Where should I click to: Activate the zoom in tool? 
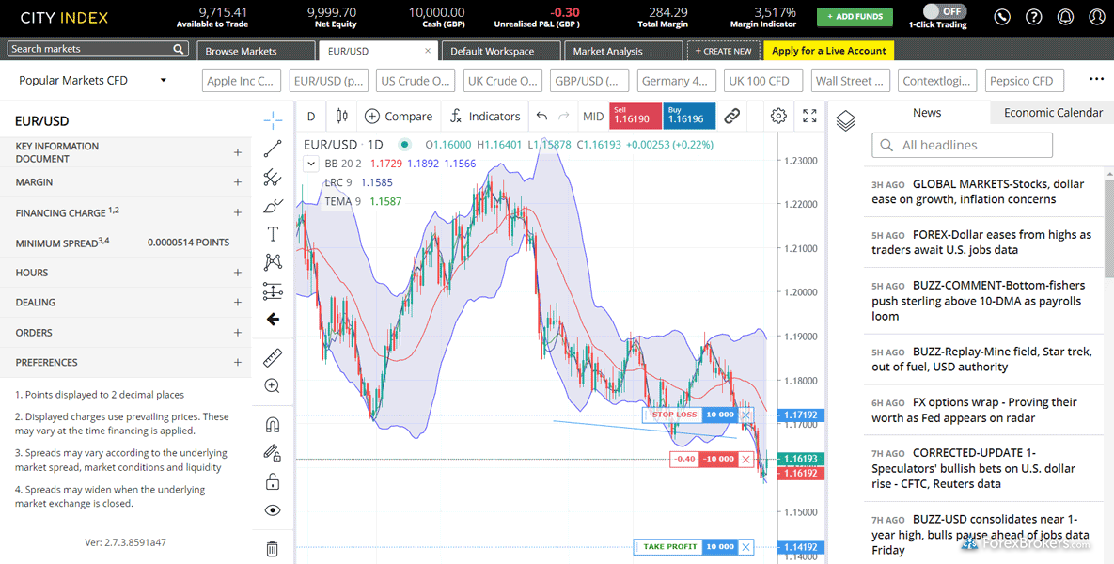click(x=272, y=385)
